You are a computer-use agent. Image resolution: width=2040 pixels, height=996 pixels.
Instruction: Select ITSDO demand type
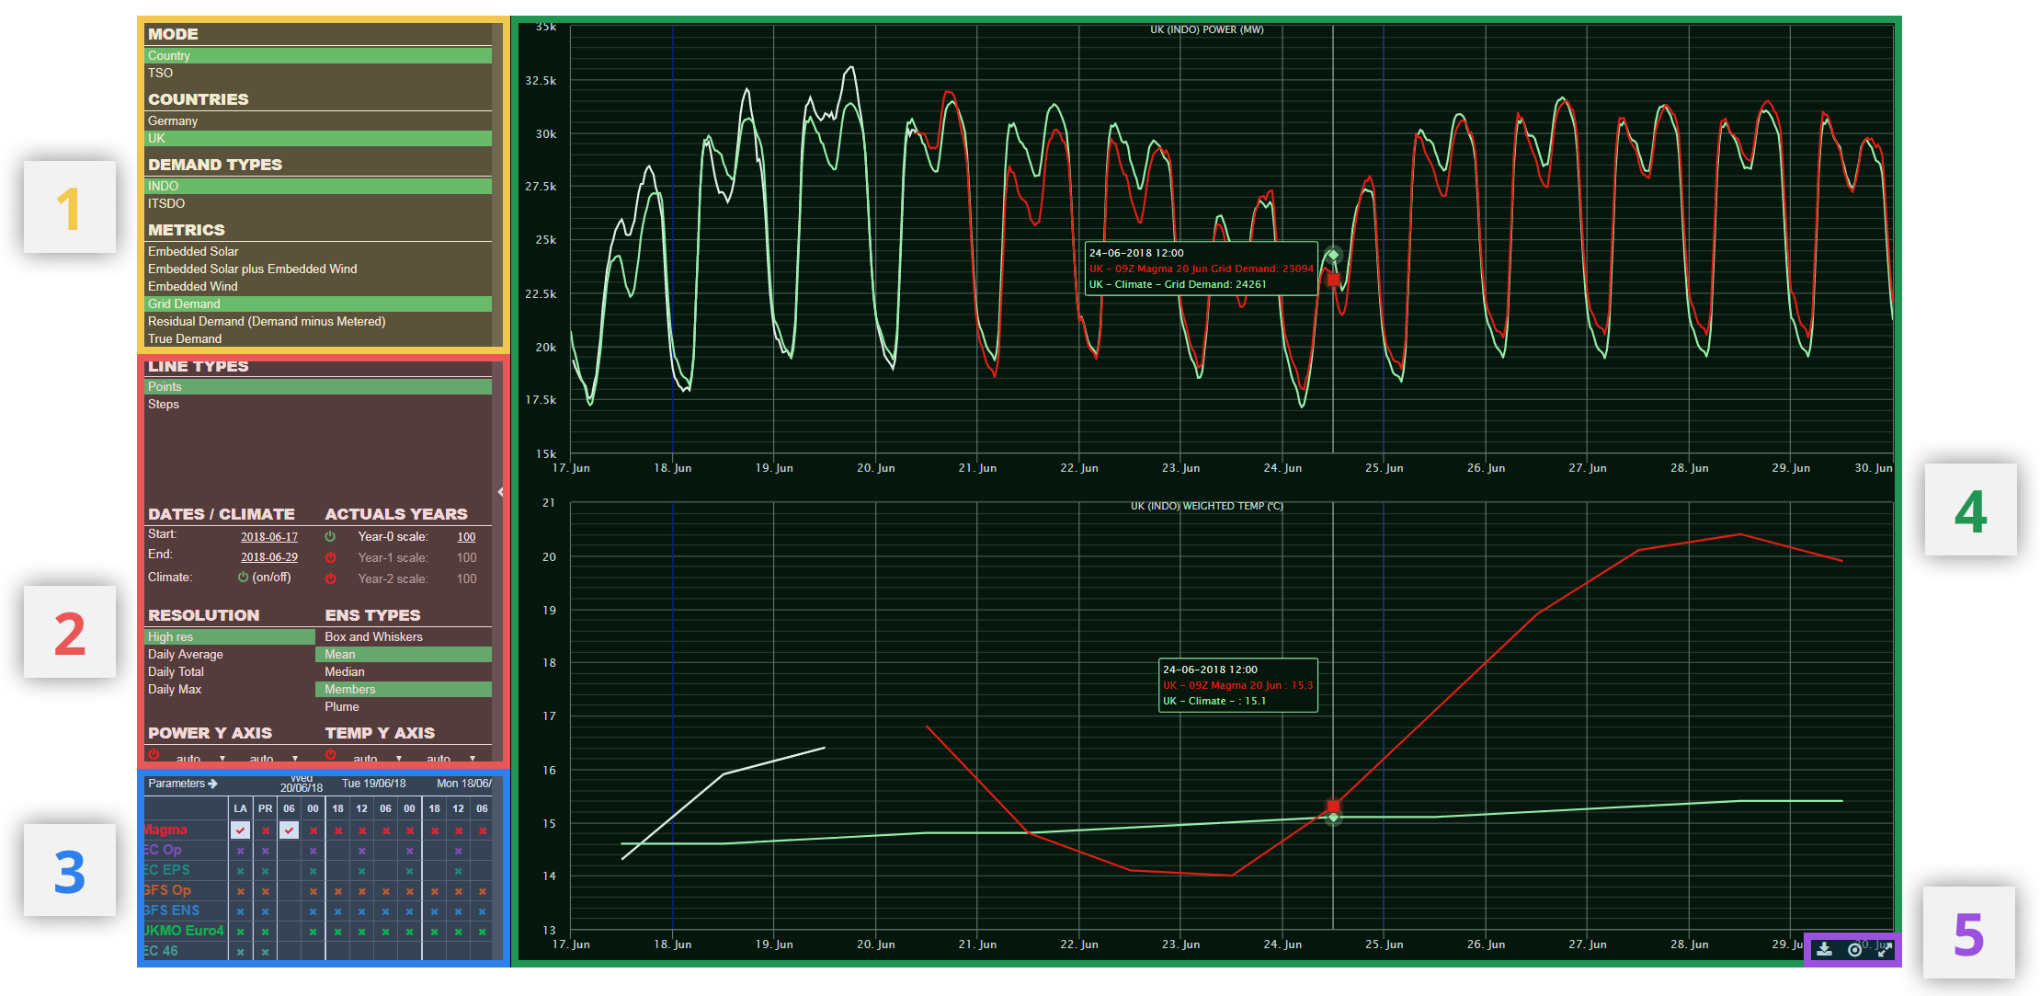coord(318,203)
